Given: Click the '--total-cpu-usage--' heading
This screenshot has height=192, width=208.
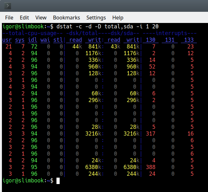Looking at the screenshot, I should coord(33,33).
